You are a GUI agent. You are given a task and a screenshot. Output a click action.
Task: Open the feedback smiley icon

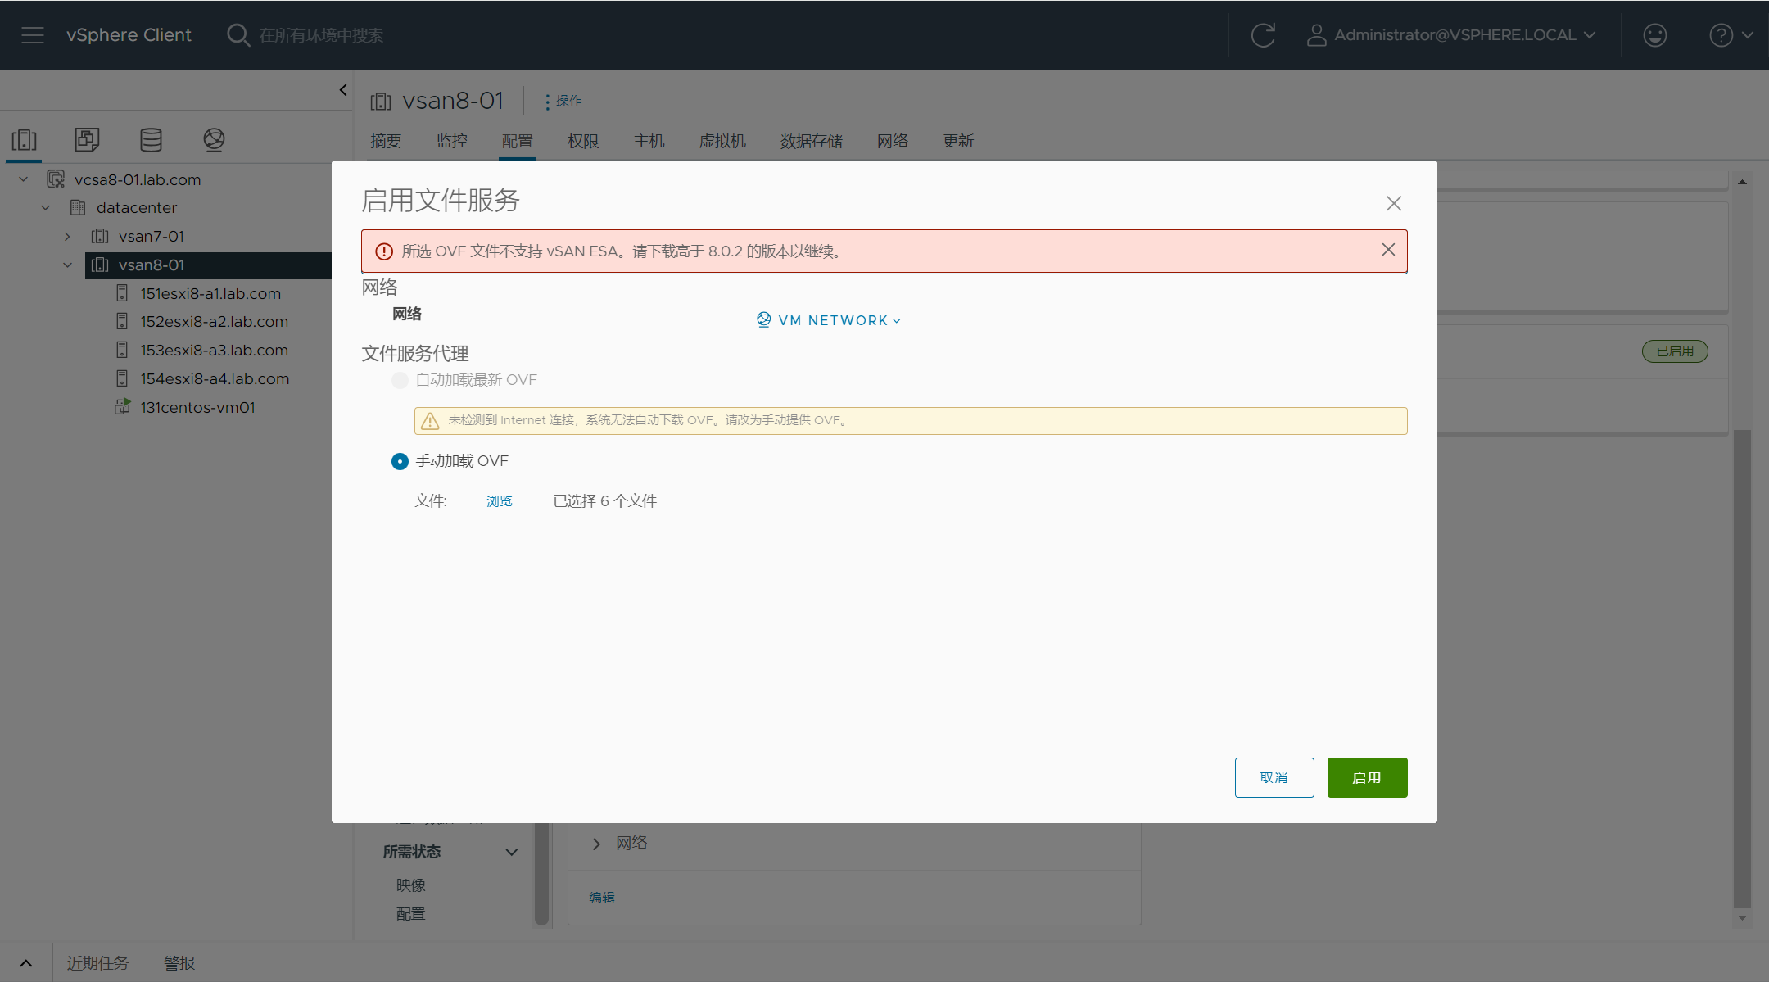coord(1655,35)
